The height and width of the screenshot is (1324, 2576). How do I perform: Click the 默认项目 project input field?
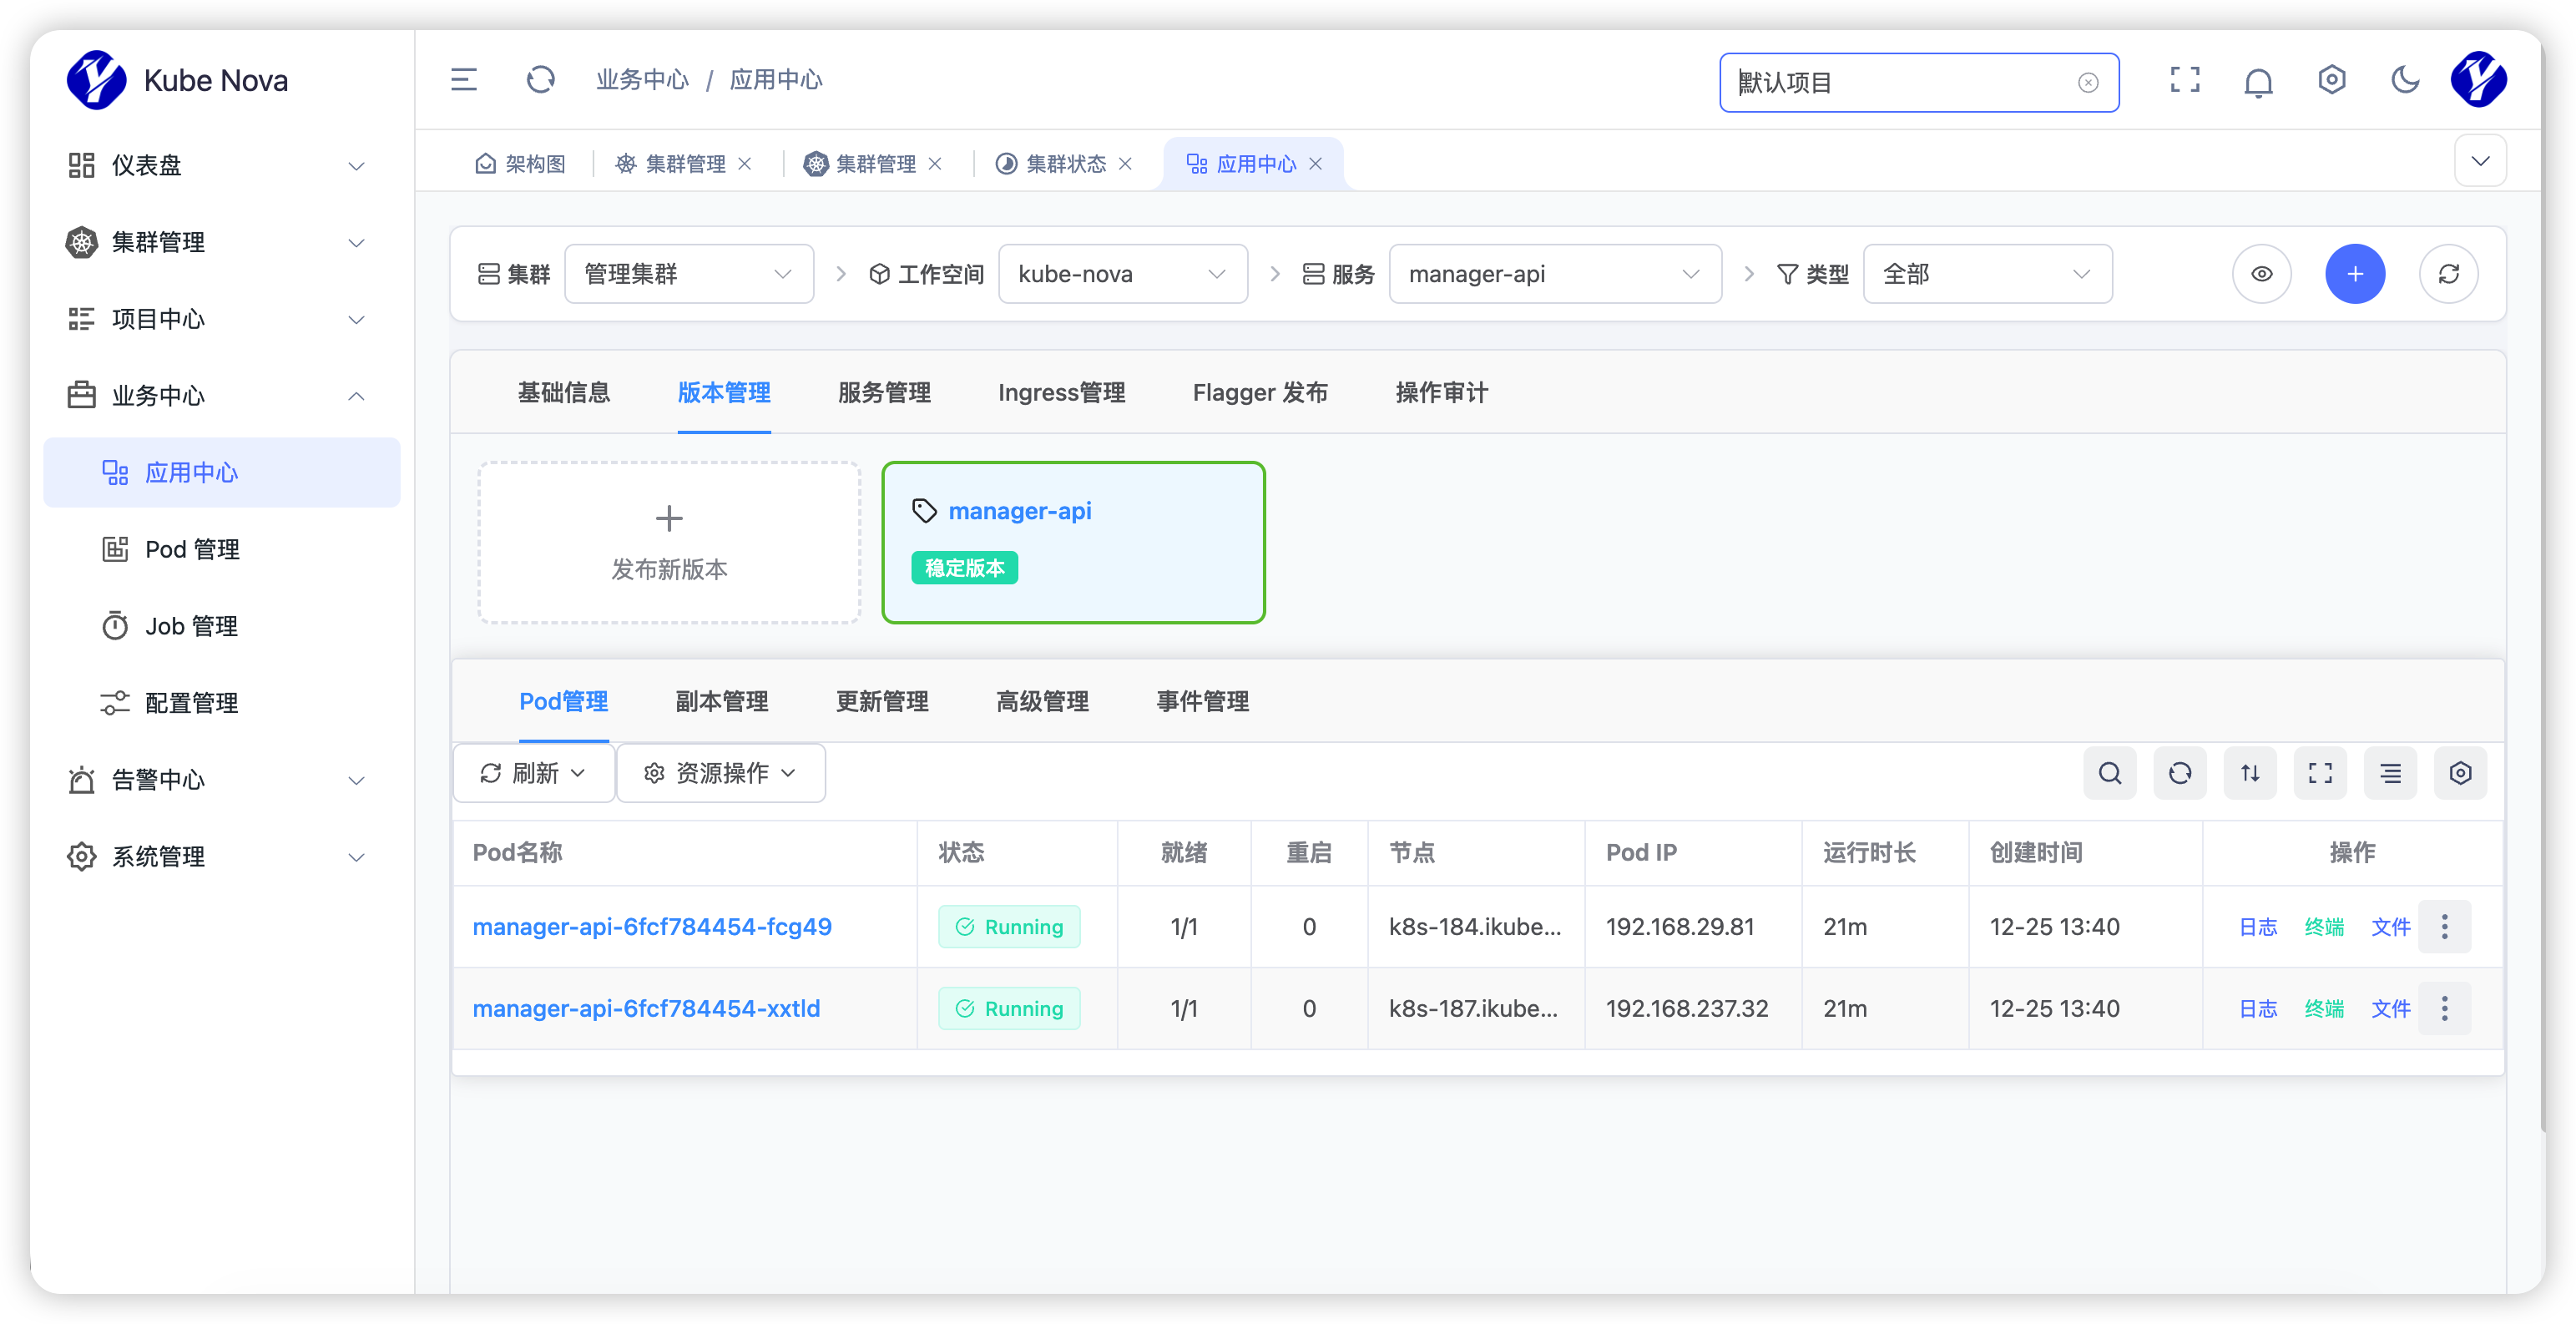(1900, 83)
